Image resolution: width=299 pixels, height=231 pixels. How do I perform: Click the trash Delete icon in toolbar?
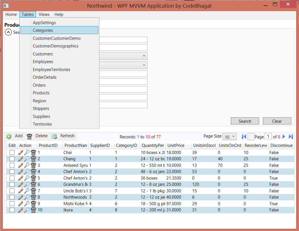point(29,136)
